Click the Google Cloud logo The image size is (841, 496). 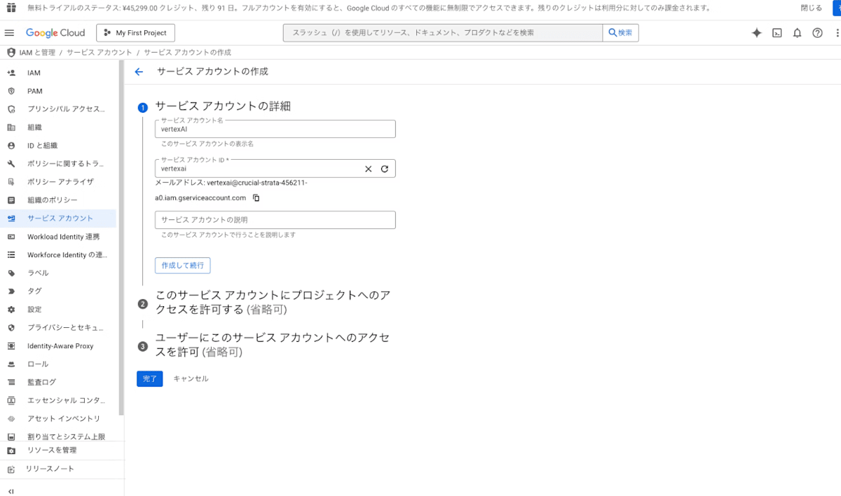pos(55,33)
